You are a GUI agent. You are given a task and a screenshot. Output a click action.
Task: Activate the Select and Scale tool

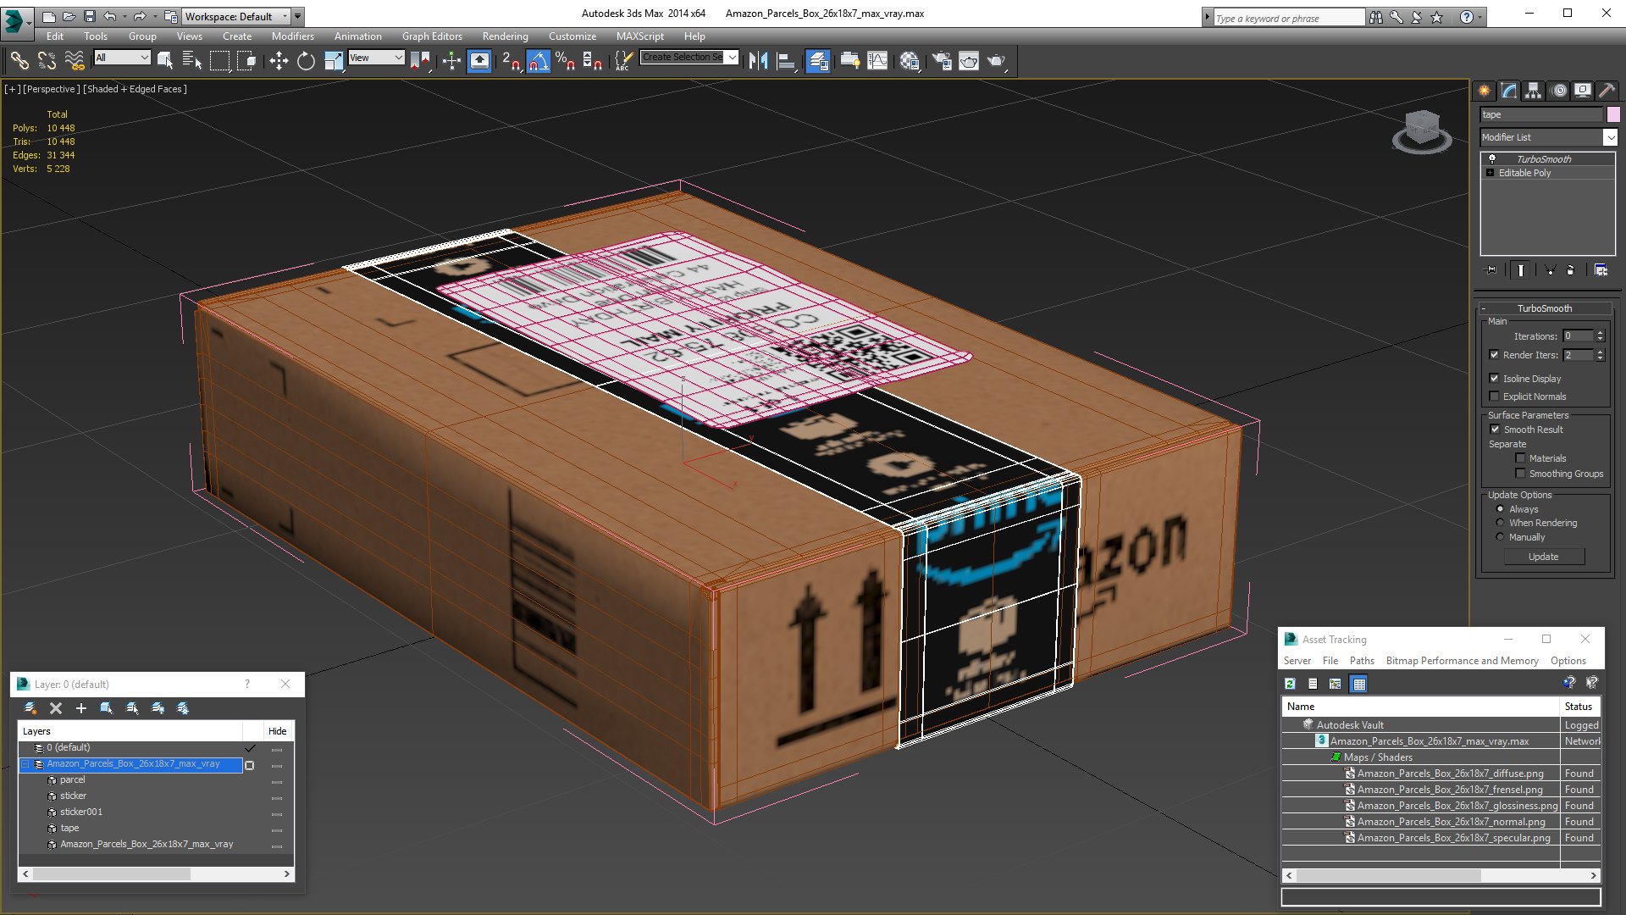[334, 60]
